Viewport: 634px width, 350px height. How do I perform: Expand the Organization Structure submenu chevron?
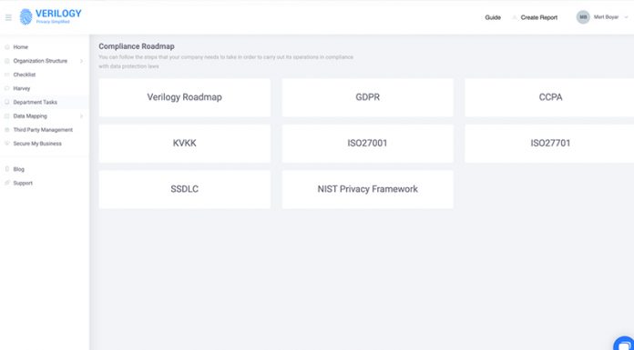[x=81, y=61]
